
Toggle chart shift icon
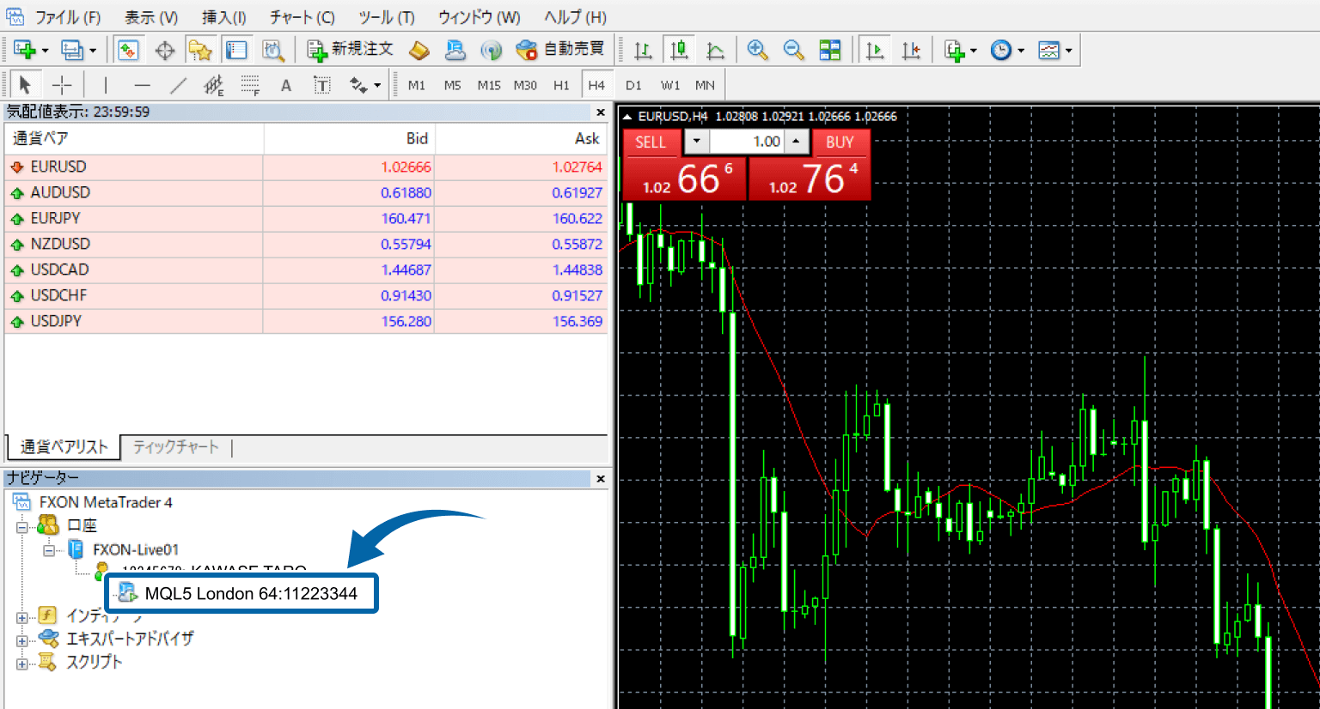tap(911, 51)
